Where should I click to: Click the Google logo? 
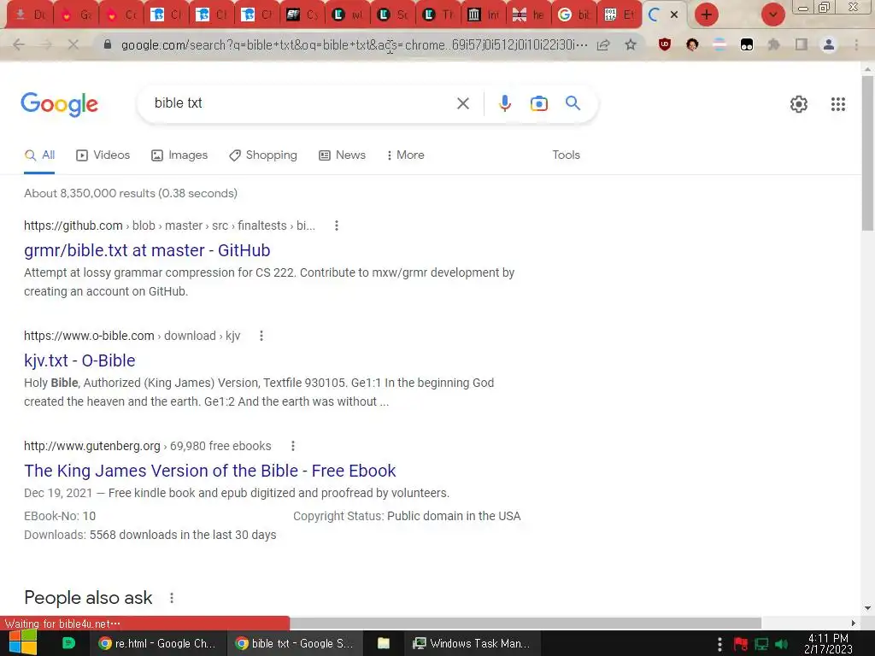[59, 104]
